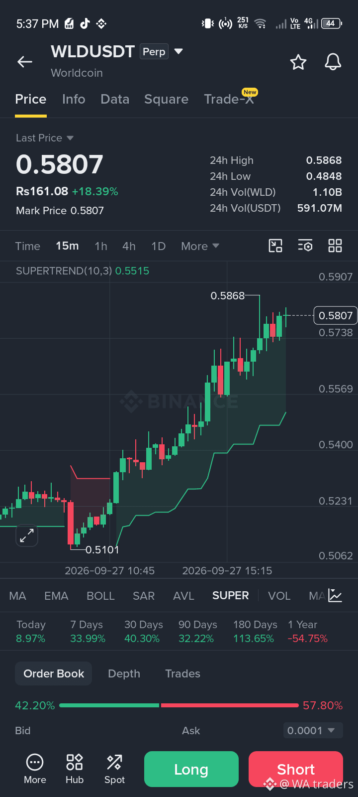This screenshot has height=797, width=358.
Task: Switch to the Depth tab
Action: [x=124, y=673]
